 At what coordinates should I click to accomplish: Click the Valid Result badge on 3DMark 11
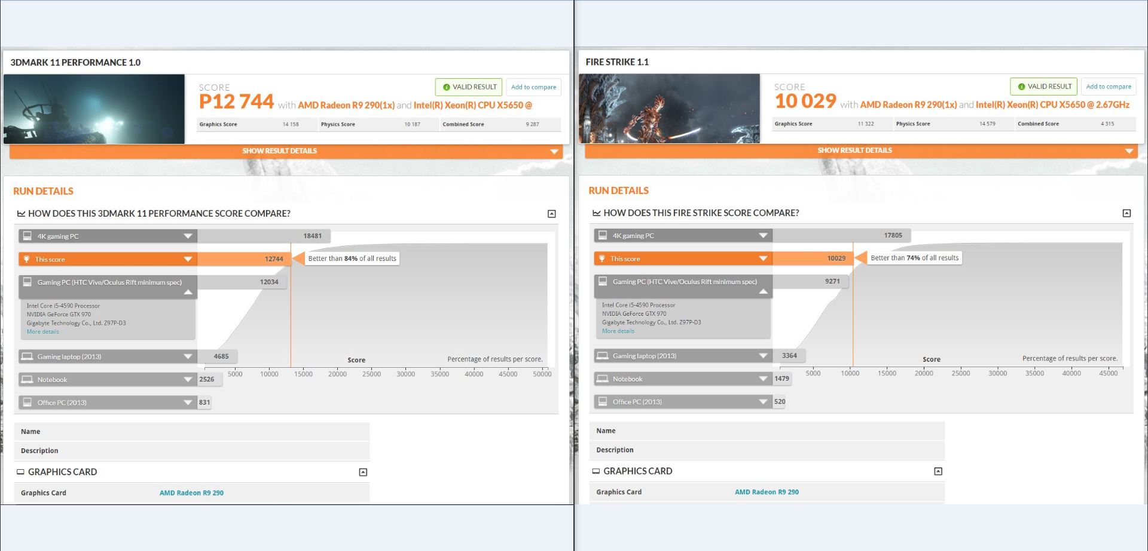[469, 87]
